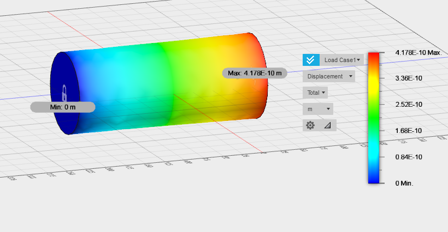Open legend settings gear icon

(310, 125)
